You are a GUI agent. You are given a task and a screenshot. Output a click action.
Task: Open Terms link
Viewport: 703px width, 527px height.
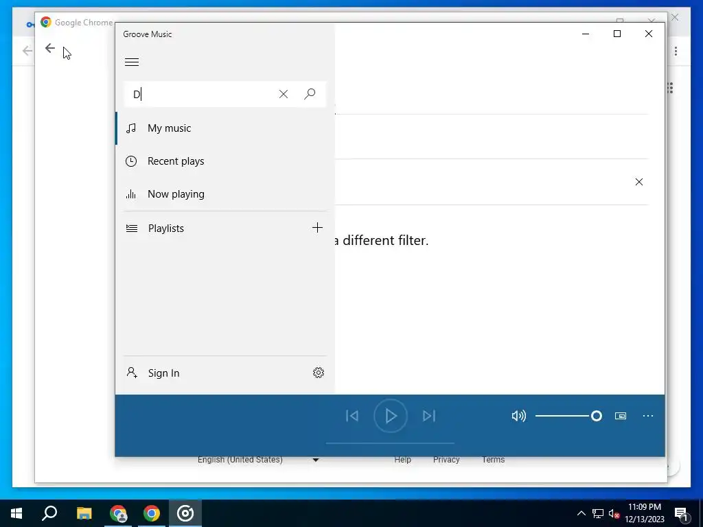pyautogui.click(x=493, y=460)
